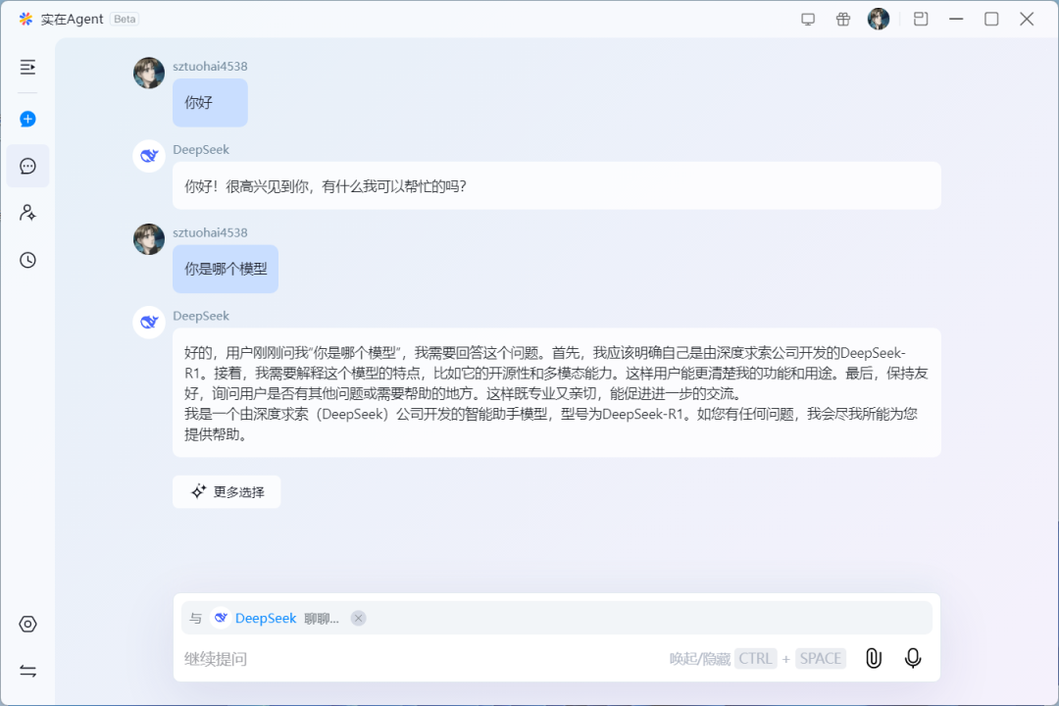Open history clock icon

click(27, 260)
